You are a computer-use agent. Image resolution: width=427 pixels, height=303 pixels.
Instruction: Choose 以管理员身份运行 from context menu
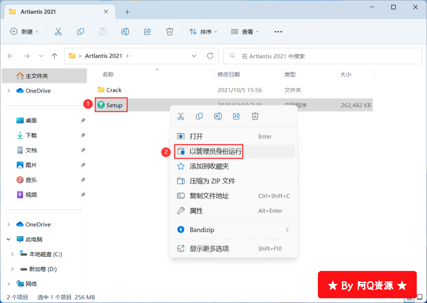(x=234, y=151)
